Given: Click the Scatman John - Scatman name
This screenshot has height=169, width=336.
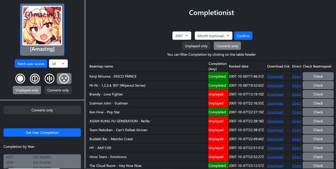Looking at the screenshot, I should [109, 103].
